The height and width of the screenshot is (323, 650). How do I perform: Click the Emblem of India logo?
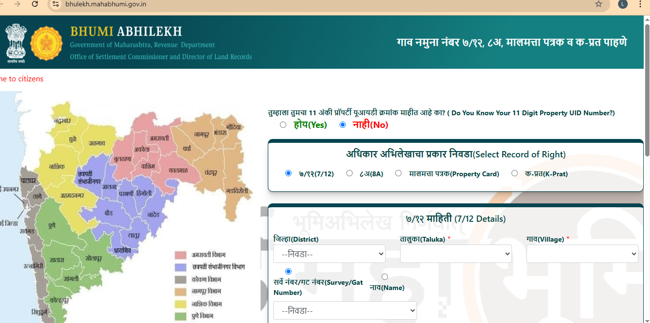(15, 44)
